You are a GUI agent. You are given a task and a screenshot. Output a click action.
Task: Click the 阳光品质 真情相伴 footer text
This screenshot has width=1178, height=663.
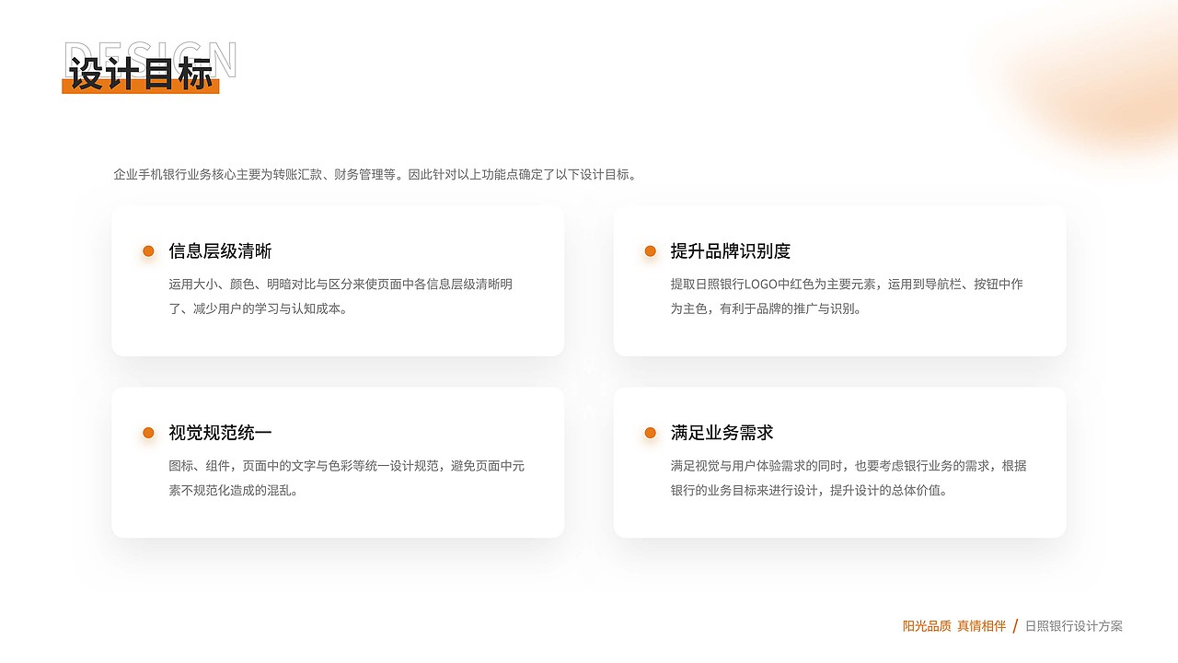click(955, 625)
